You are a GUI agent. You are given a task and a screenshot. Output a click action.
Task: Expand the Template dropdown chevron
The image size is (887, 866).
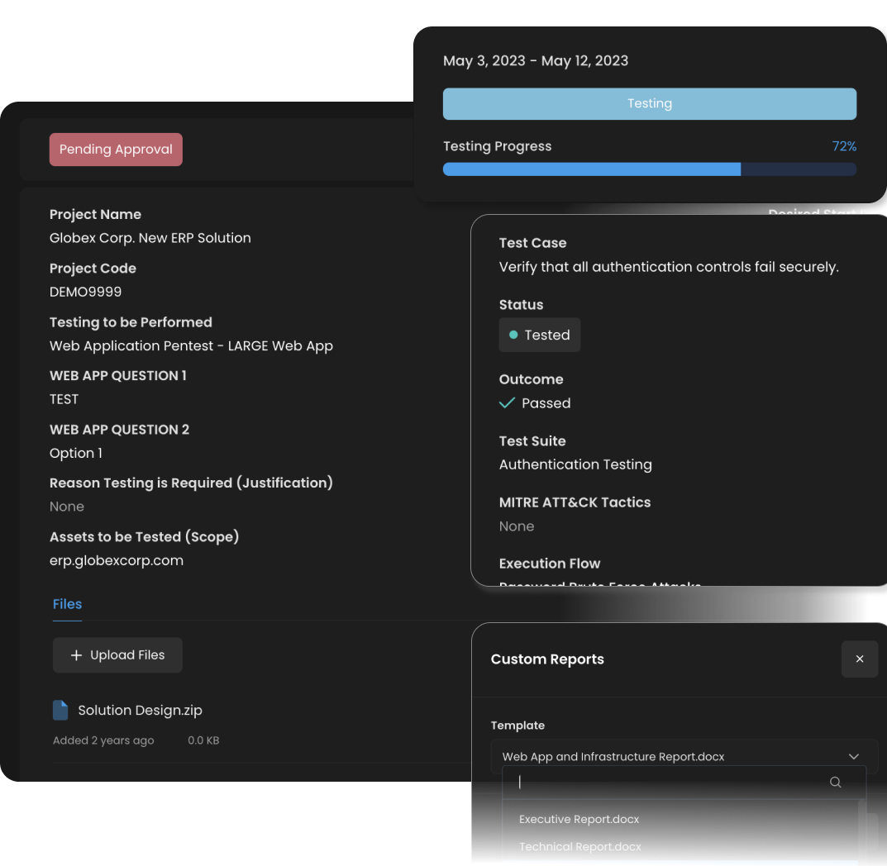(x=853, y=756)
